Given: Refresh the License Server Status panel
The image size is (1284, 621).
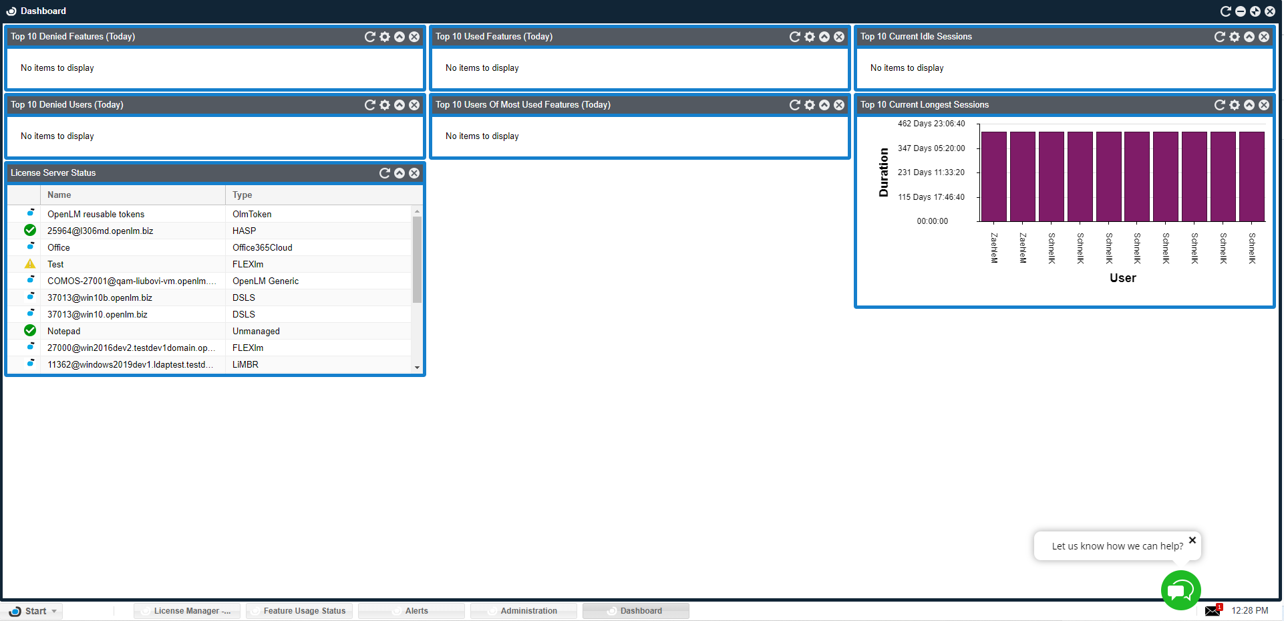Looking at the screenshot, I should pos(384,173).
